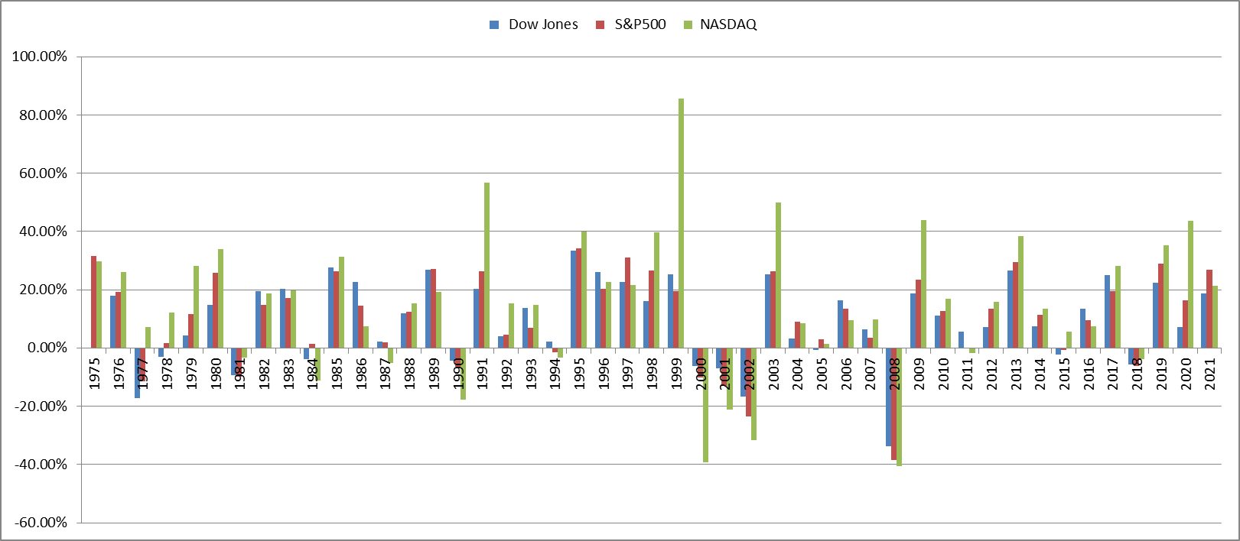Select the S&P500 legend label

(640, 24)
